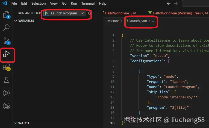The height and width of the screenshot is (128, 209).
Task: Open the Help menu
Action: coord(102,3)
